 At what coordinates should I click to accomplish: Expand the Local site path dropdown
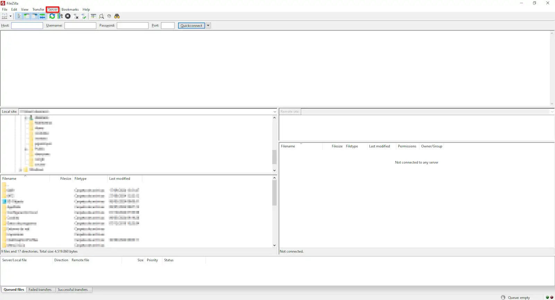(x=274, y=112)
